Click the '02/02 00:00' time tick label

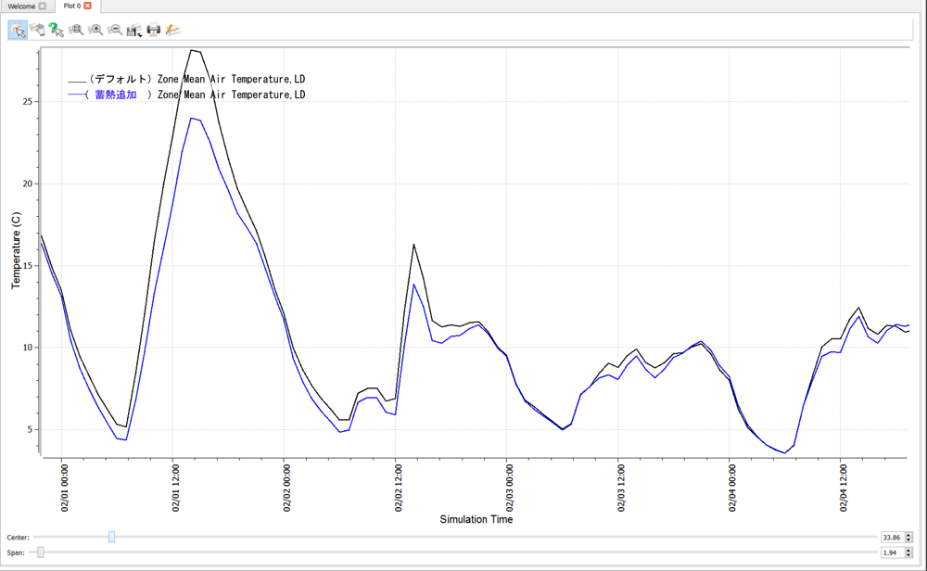tap(286, 488)
